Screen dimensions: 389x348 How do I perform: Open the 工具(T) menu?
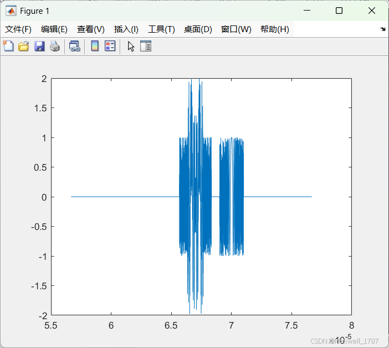click(x=161, y=29)
